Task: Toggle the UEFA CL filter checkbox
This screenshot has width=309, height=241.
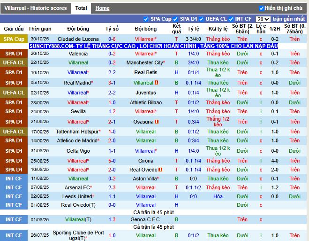Action: click(201, 19)
